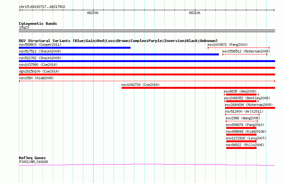Click the nsv1042724 (Coe2014) label
This screenshot has height=183, width=284.
pos(140,85)
